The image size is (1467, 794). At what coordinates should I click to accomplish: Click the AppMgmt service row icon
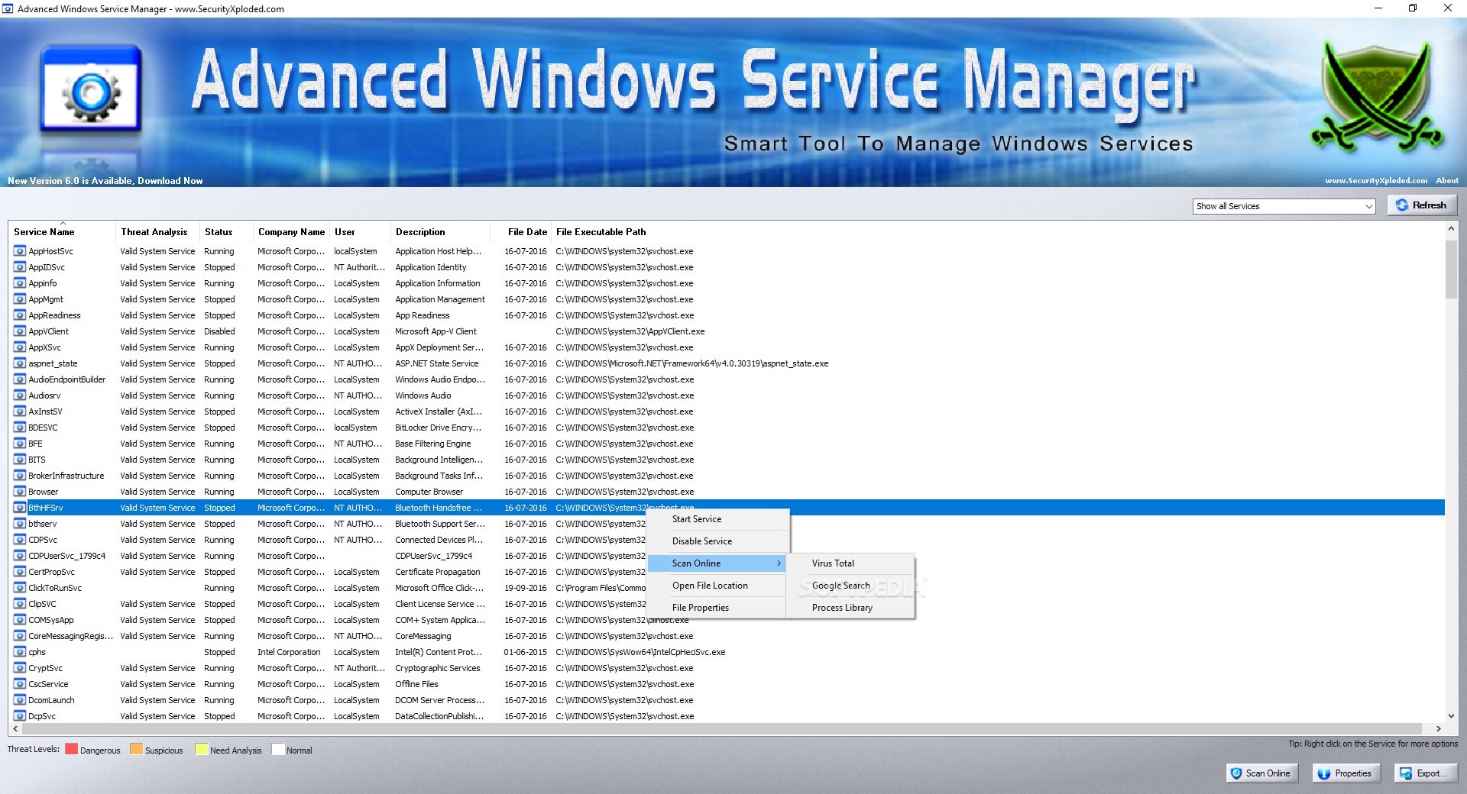pyautogui.click(x=20, y=299)
